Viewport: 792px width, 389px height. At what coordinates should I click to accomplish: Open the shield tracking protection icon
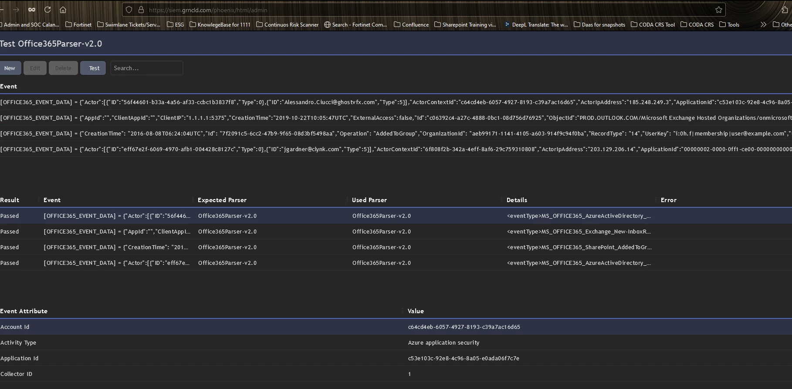pyautogui.click(x=129, y=10)
